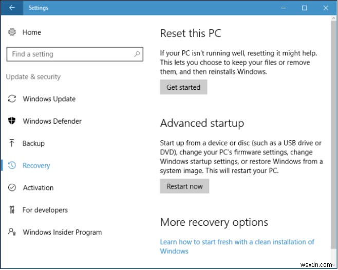Click the scrollbar up arrow

click(333, 18)
